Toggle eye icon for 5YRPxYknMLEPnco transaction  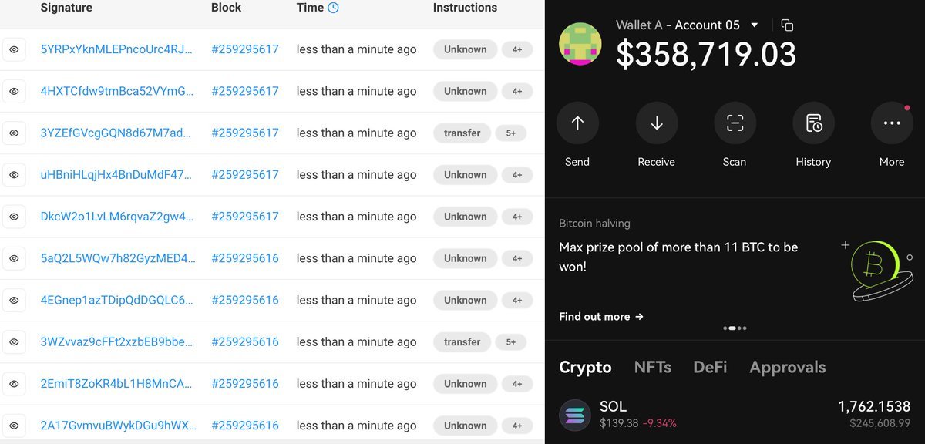pyautogui.click(x=14, y=49)
